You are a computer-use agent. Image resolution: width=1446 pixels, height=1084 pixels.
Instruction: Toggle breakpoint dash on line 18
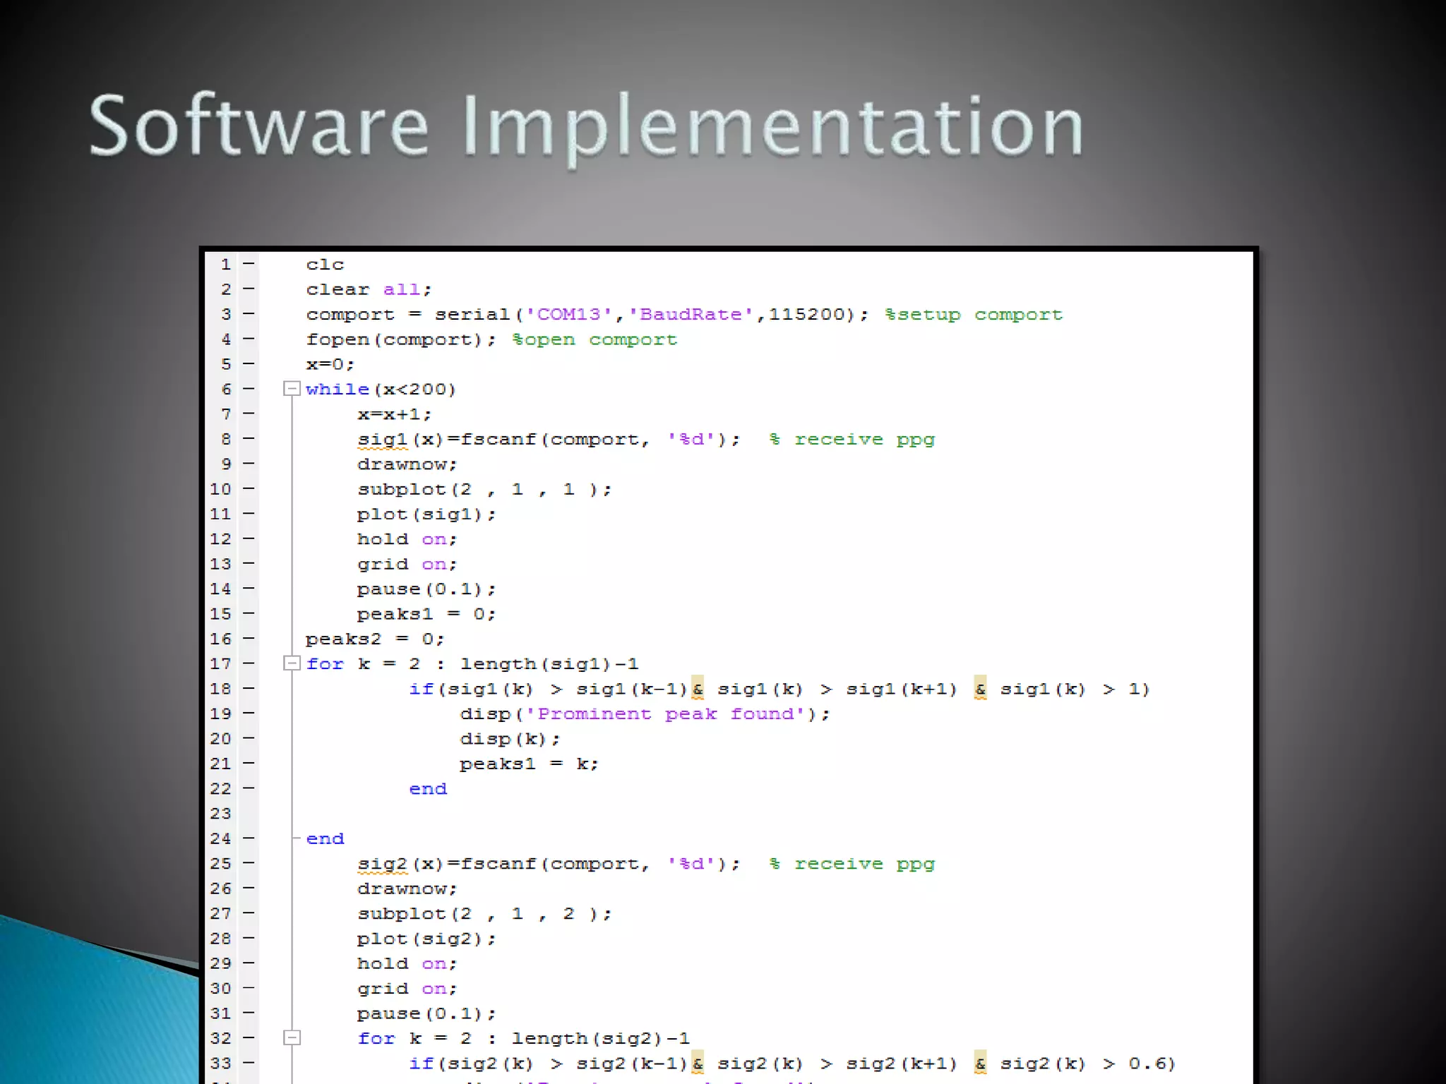(249, 688)
